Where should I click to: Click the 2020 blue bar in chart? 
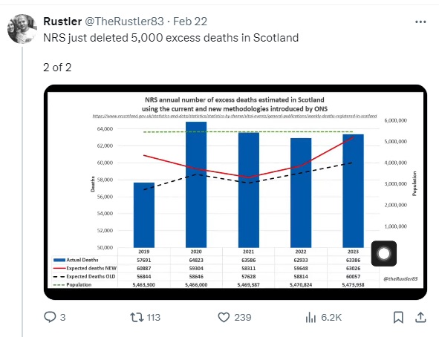coord(196,185)
